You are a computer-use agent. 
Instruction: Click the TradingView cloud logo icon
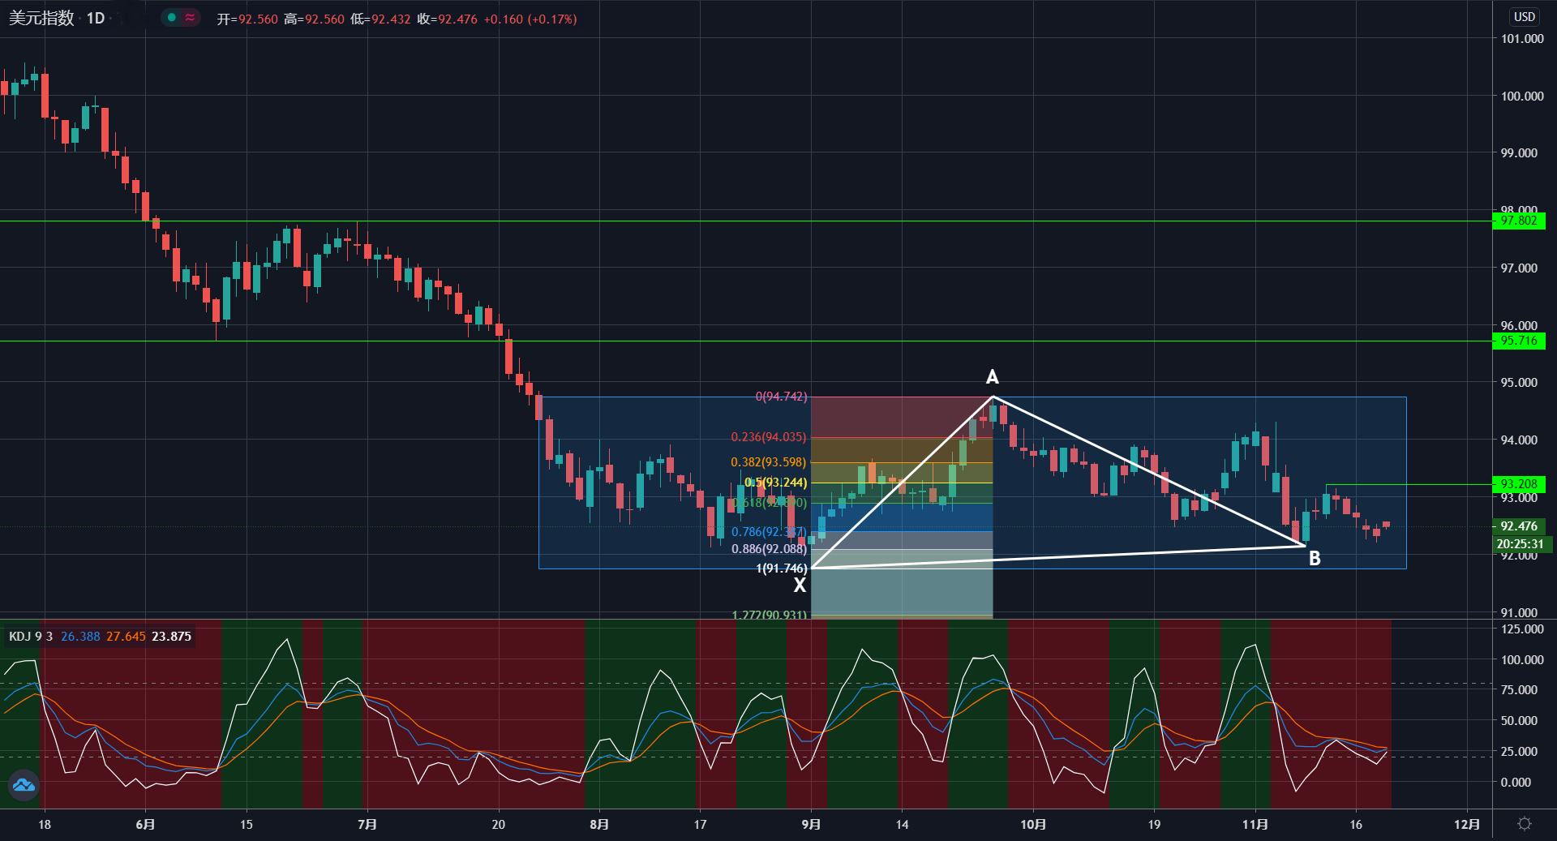click(x=24, y=785)
